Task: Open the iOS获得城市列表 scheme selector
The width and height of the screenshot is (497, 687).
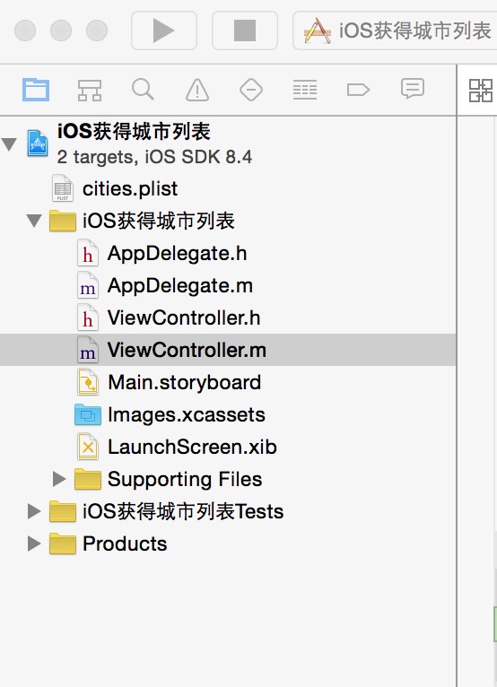Action: (397, 30)
